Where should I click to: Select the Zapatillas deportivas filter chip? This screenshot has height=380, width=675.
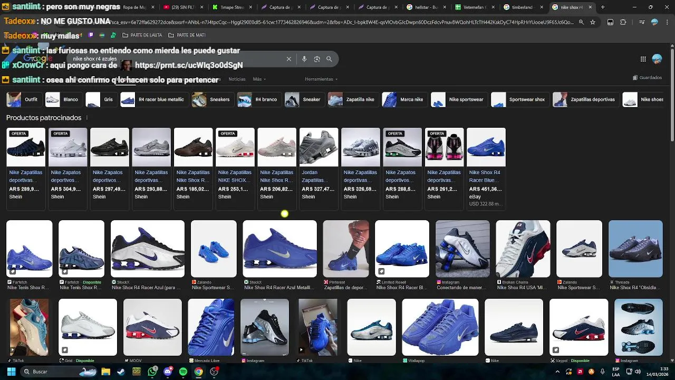click(x=585, y=99)
